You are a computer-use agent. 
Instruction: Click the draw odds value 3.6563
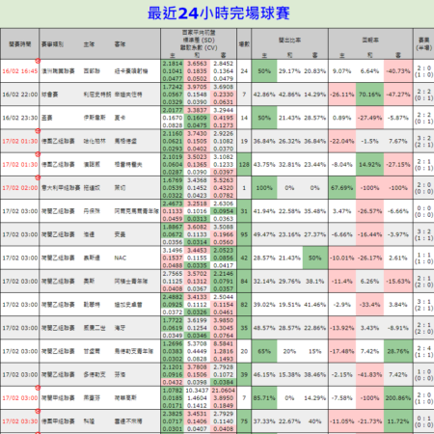pyautogui.click(x=197, y=64)
